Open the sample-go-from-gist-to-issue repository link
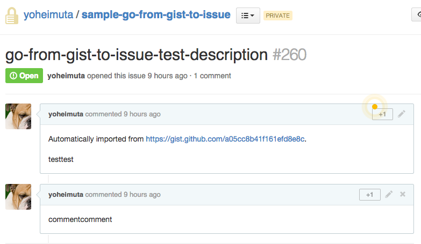 coord(157,15)
